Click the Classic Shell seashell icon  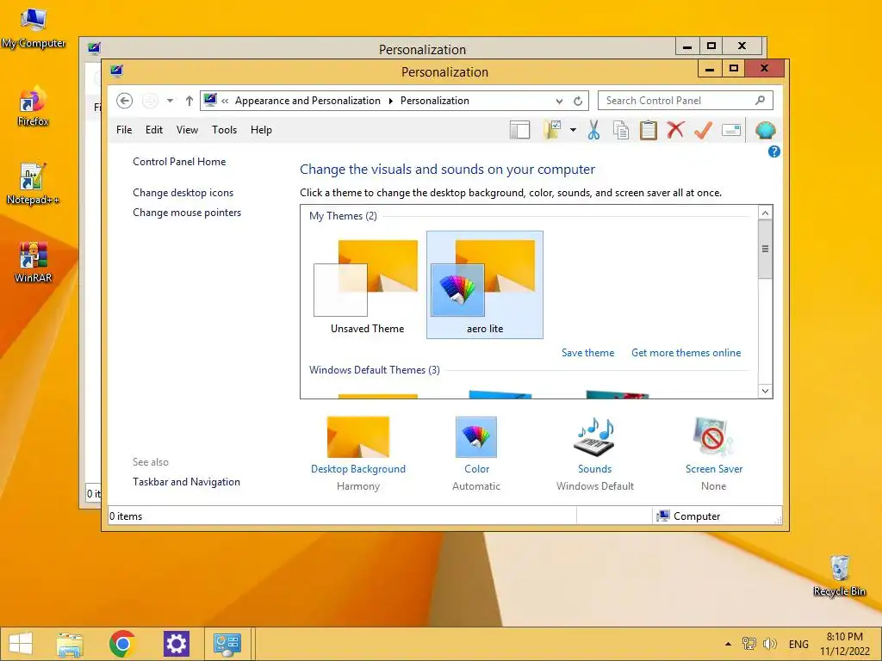(766, 130)
